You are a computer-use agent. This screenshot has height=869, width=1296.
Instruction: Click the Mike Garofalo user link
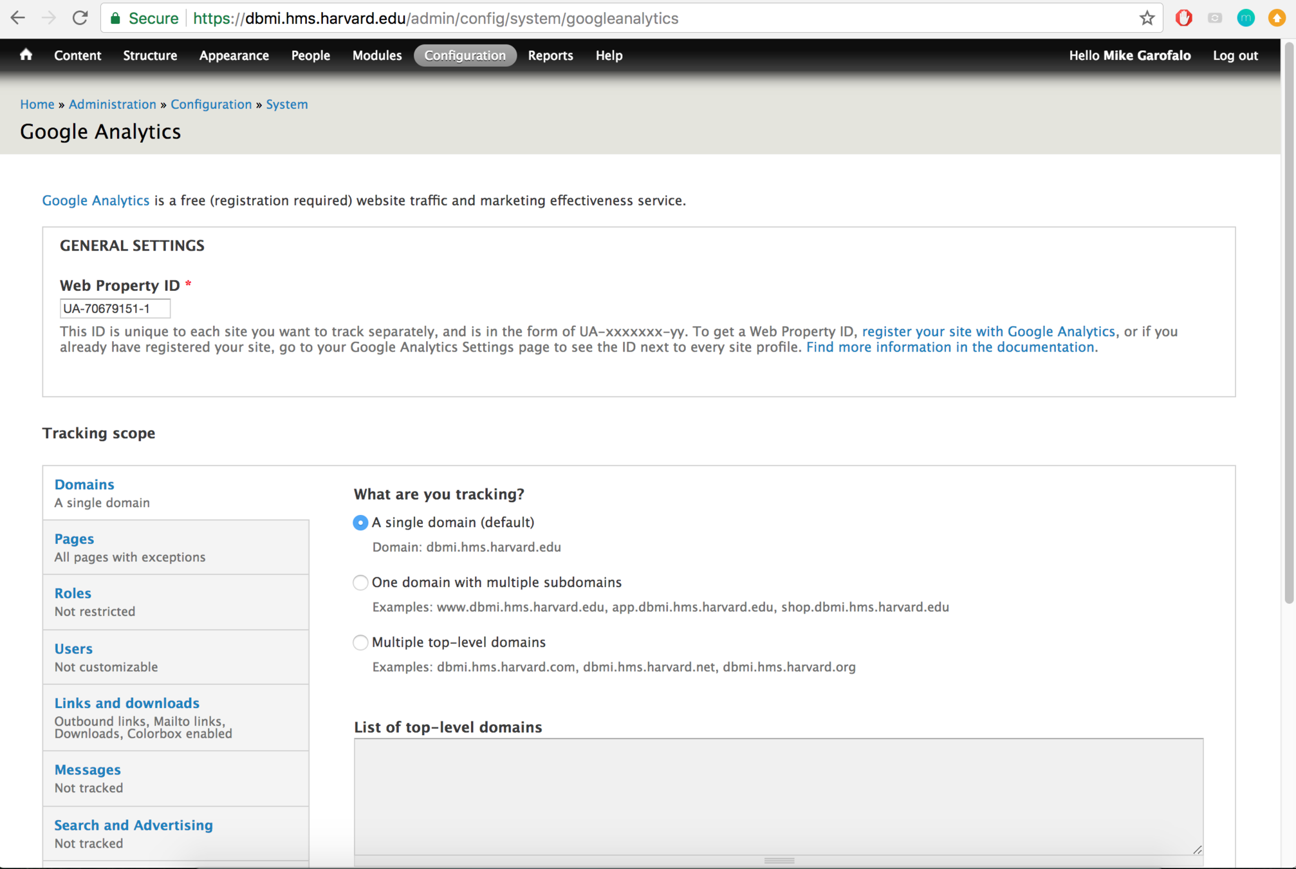(1147, 55)
